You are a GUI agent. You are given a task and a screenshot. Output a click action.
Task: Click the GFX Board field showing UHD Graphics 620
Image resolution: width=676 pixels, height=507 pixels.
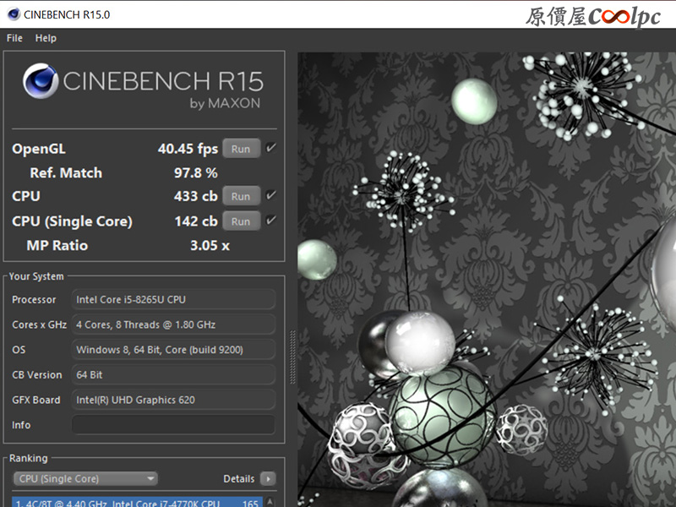point(173,400)
